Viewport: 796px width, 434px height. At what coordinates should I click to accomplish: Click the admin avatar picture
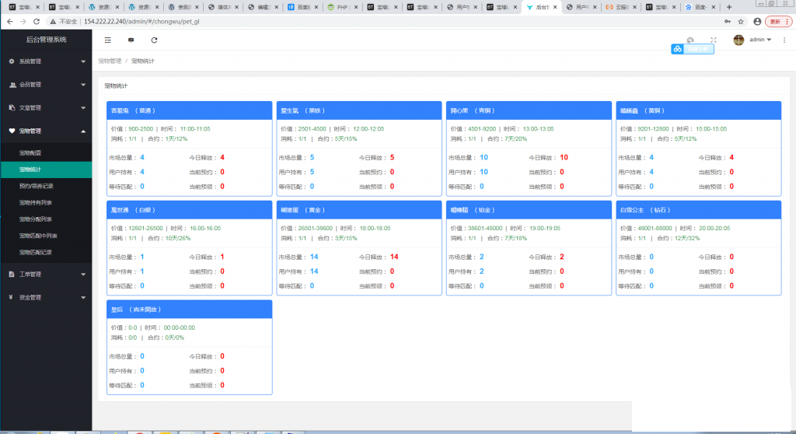click(738, 40)
